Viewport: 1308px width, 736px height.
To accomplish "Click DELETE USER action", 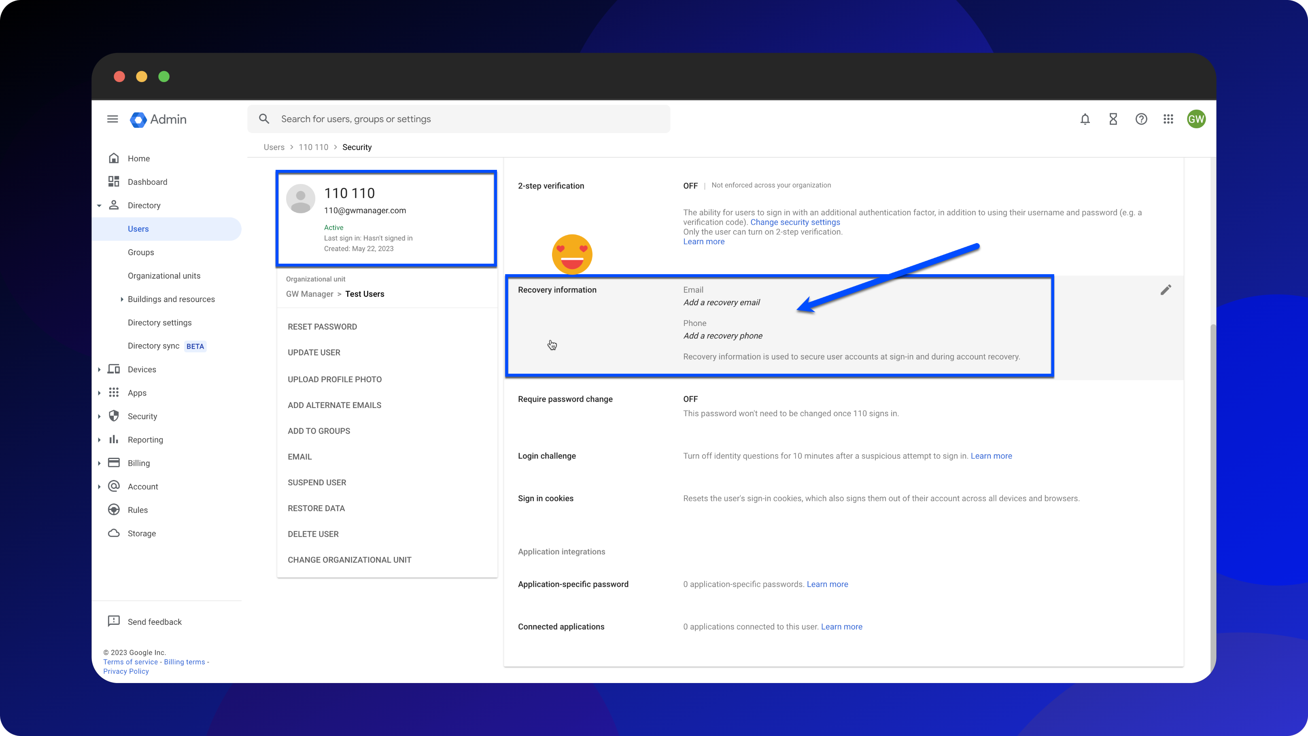I will tap(313, 534).
